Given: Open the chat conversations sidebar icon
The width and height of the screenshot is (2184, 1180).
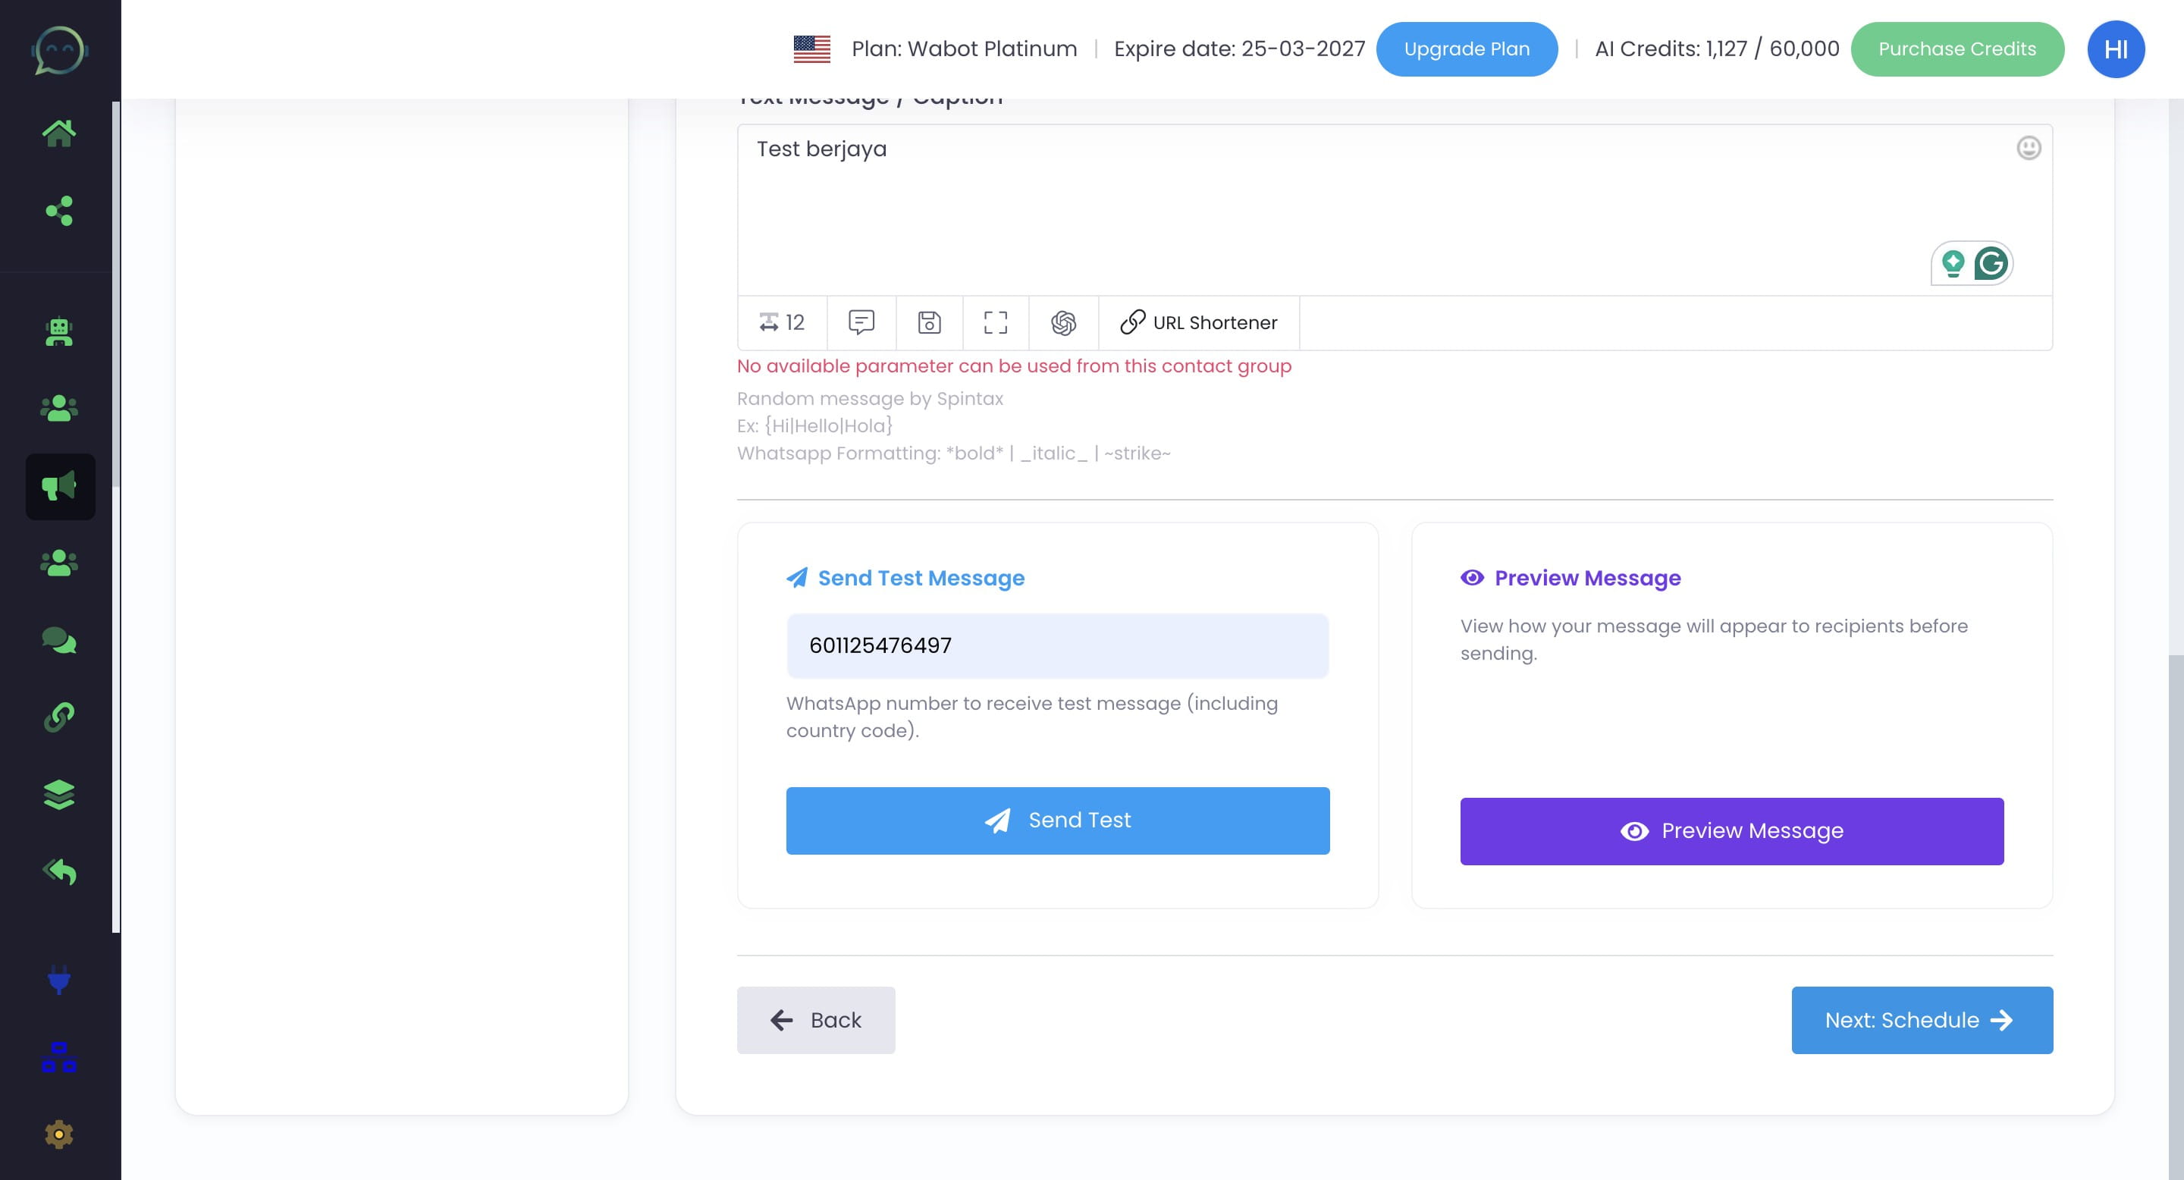Looking at the screenshot, I should (59, 641).
